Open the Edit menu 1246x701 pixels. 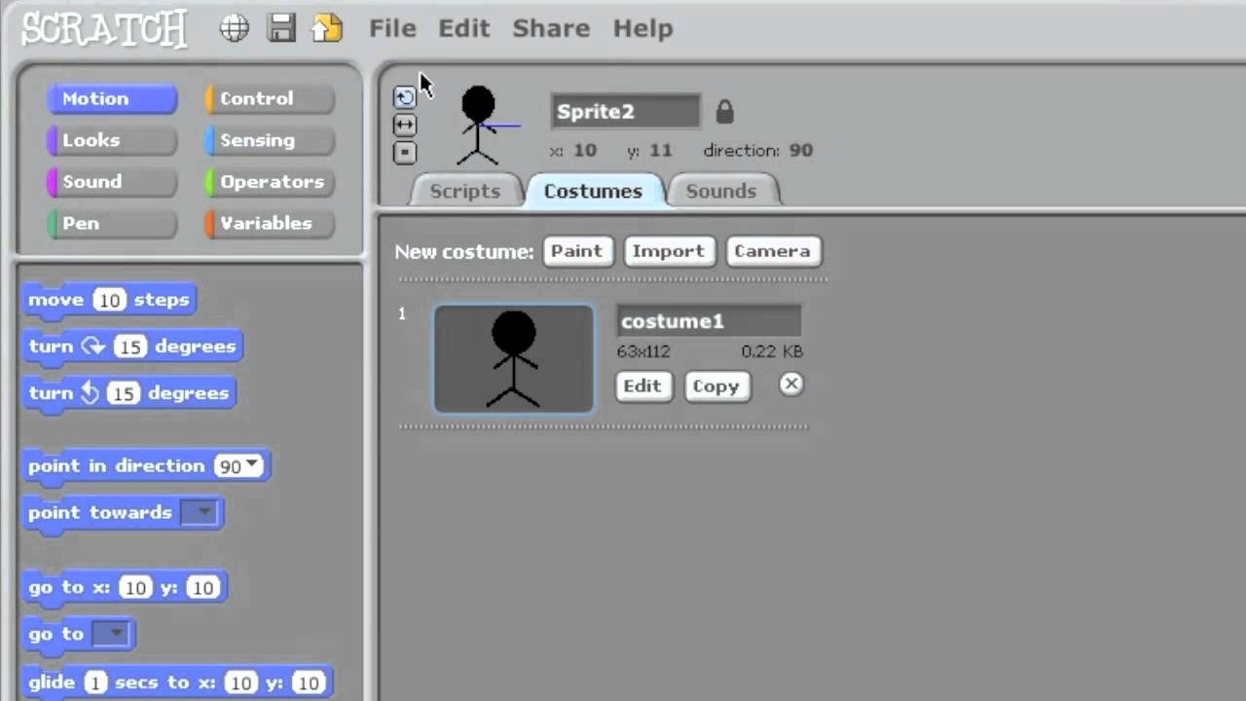(463, 28)
